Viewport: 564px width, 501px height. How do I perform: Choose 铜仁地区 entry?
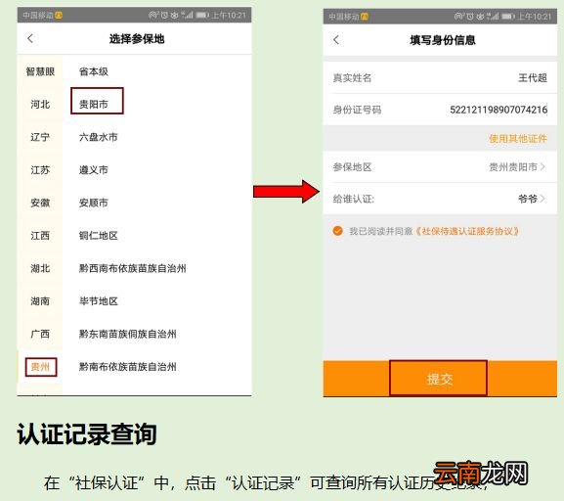coord(98,236)
